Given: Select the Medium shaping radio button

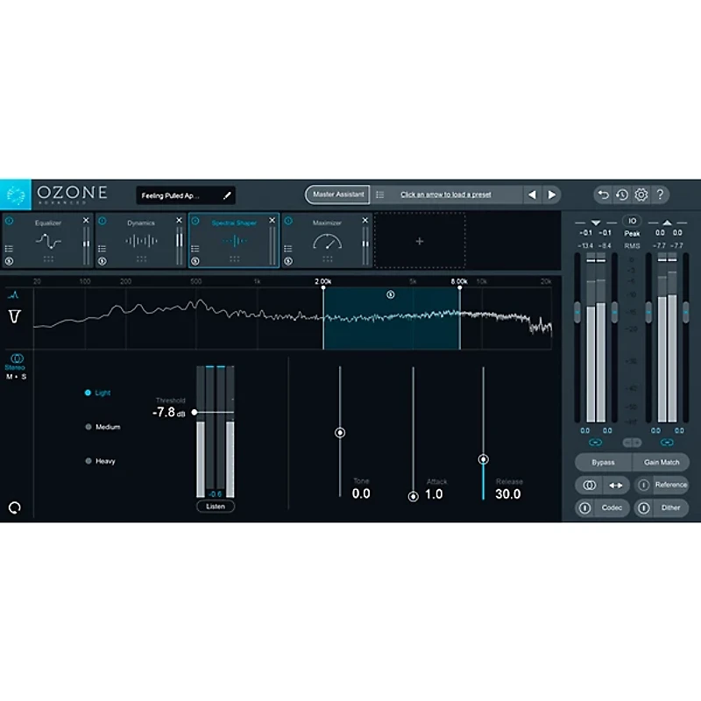Looking at the screenshot, I should click(x=89, y=427).
